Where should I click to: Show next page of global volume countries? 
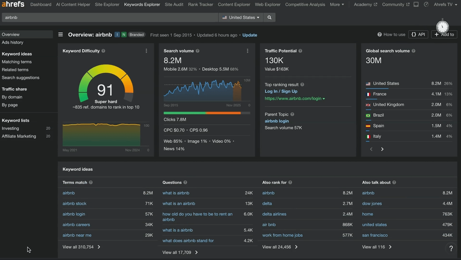[382, 149]
